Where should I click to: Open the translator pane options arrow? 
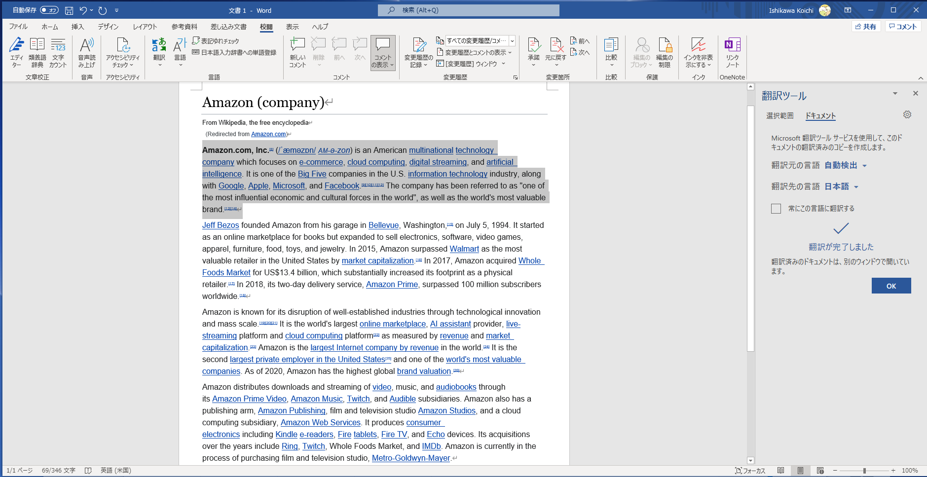(x=895, y=93)
